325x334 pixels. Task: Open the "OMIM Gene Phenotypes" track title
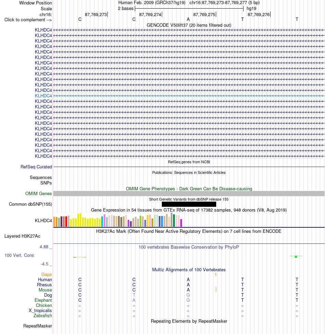tap(189, 189)
